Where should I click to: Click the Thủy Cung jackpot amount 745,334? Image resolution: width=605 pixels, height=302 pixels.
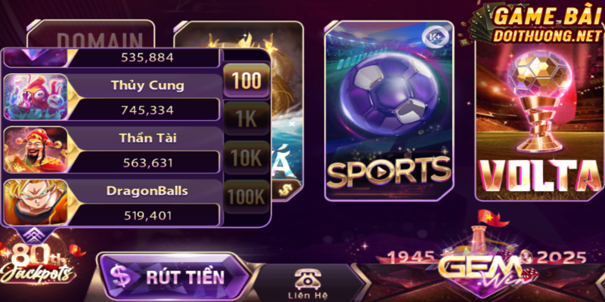(x=147, y=110)
